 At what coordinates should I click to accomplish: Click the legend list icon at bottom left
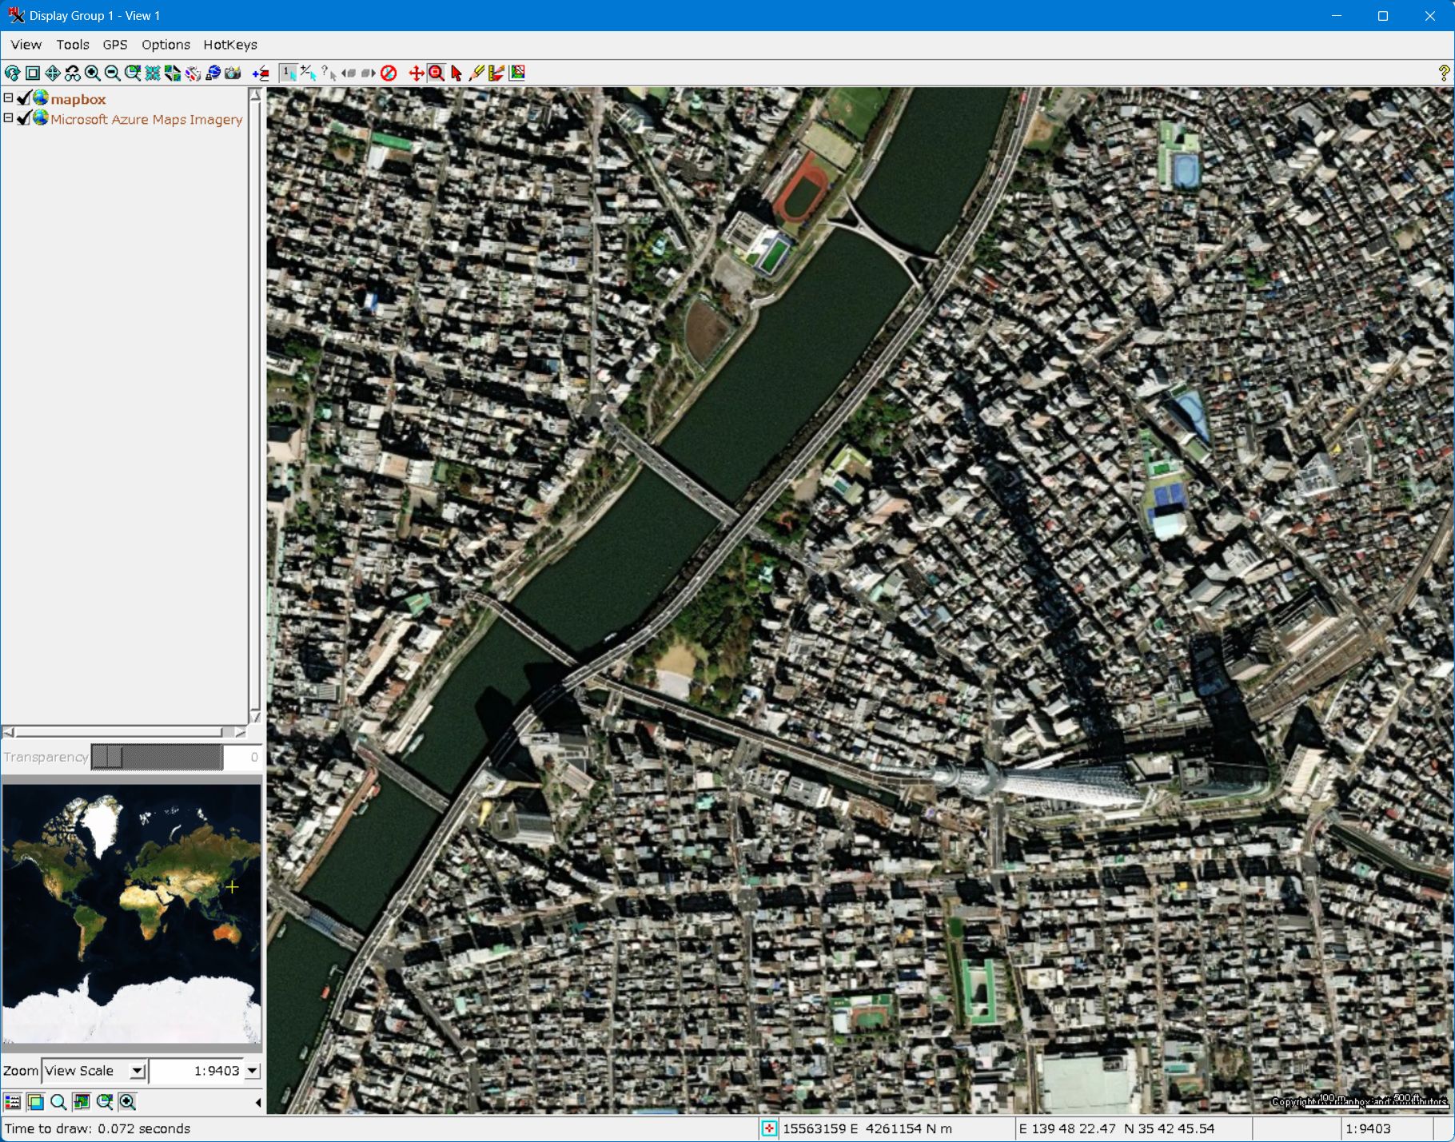[x=13, y=1102]
